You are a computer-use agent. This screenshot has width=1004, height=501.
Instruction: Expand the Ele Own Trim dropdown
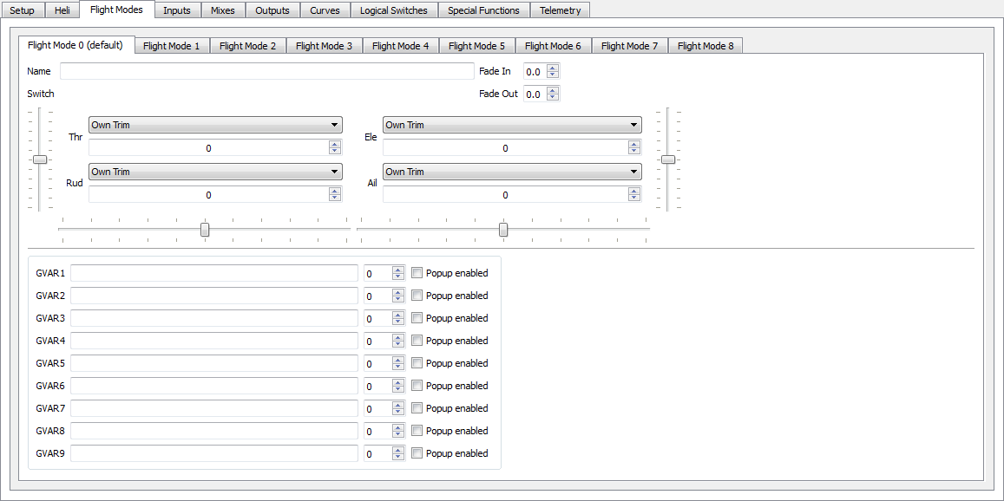[512, 125]
